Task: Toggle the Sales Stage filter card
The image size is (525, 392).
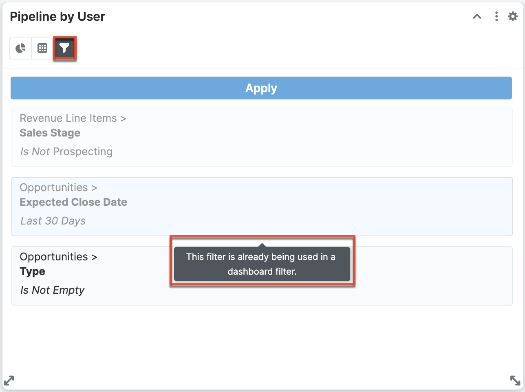Action: 262,137
